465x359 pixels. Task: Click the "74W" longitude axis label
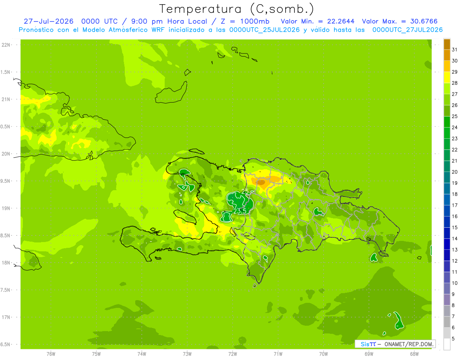[x=141, y=354]
